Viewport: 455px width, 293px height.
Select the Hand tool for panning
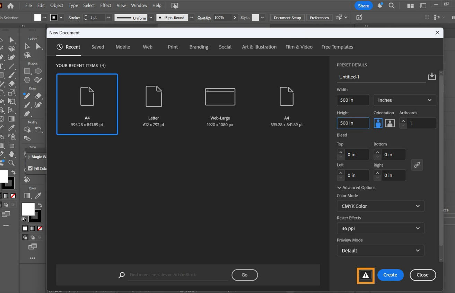point(12,154)
